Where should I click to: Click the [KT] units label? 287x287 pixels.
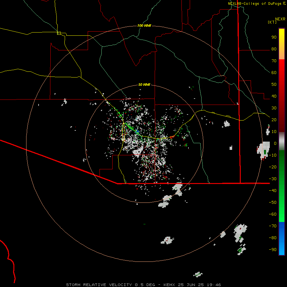click(x=272, y=22)
